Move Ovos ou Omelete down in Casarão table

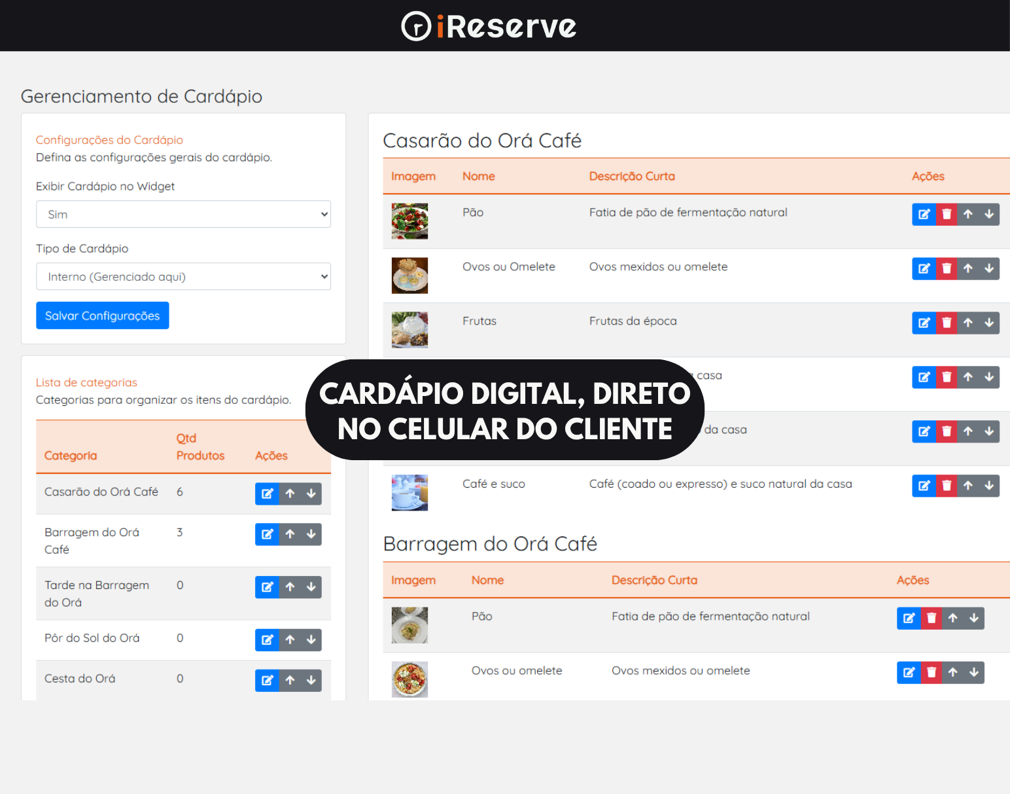click(989, 269)
